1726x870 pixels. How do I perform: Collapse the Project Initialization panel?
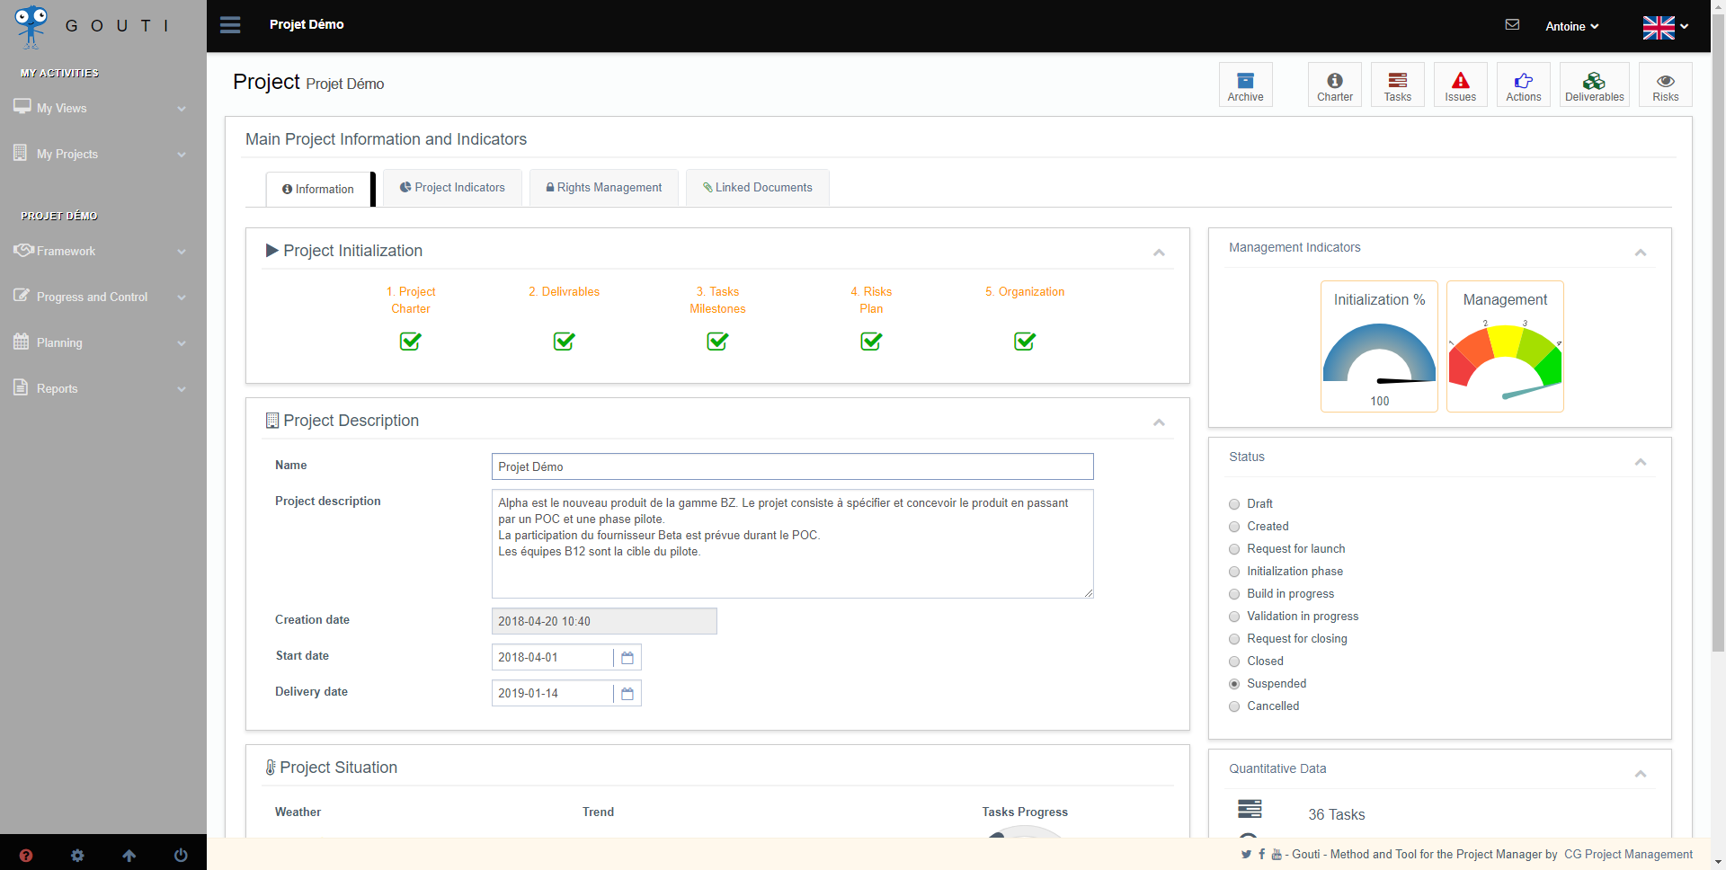click(1159, 253)
